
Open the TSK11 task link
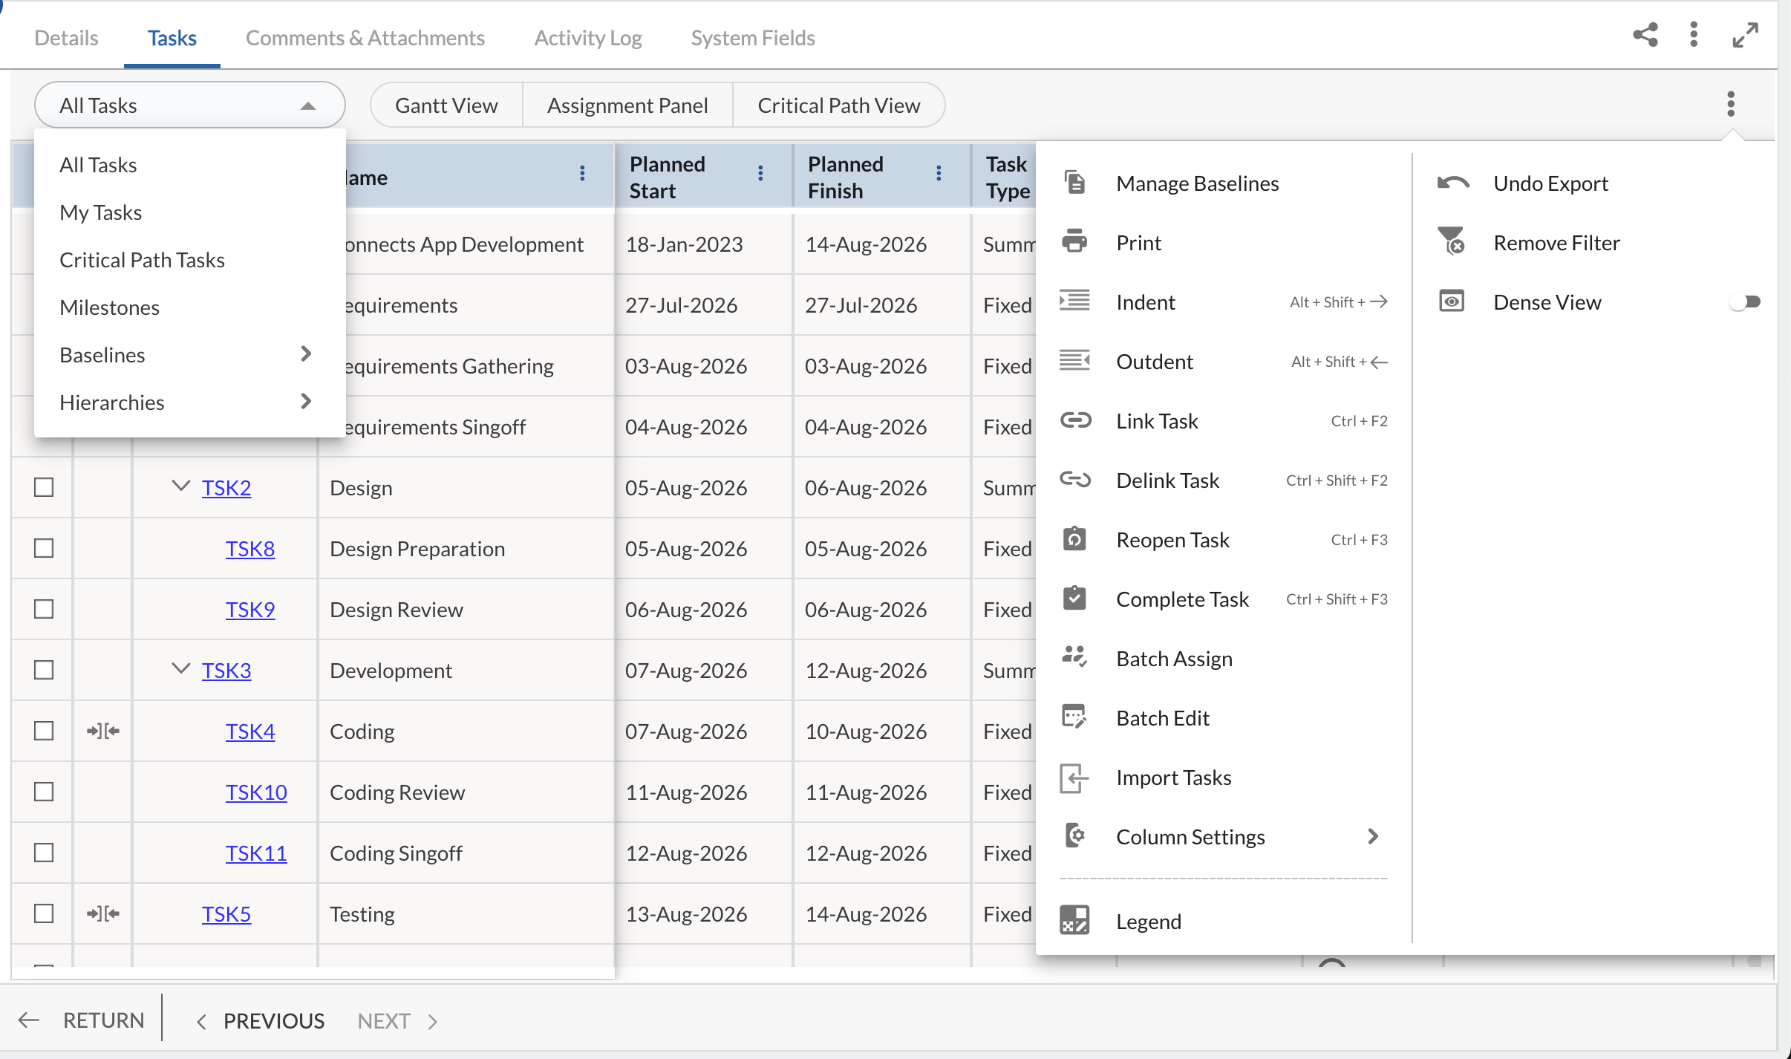(x=256, y=853)
